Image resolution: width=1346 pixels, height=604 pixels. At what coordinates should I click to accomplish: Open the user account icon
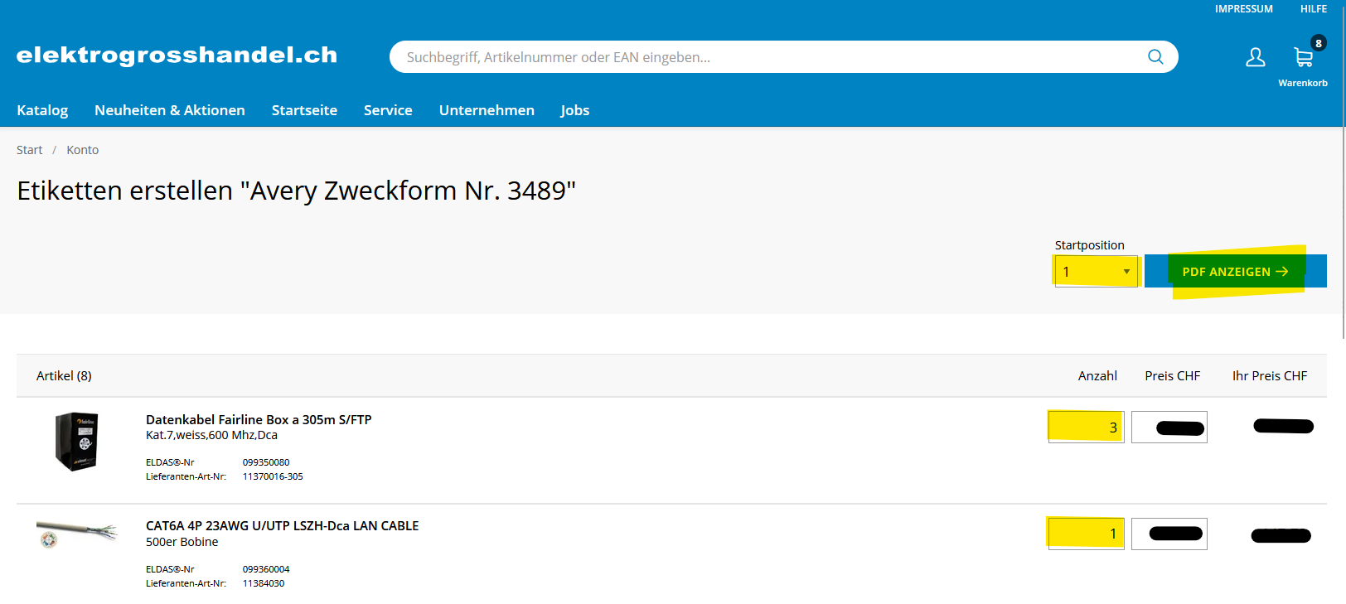click(x=1255, y=57)
